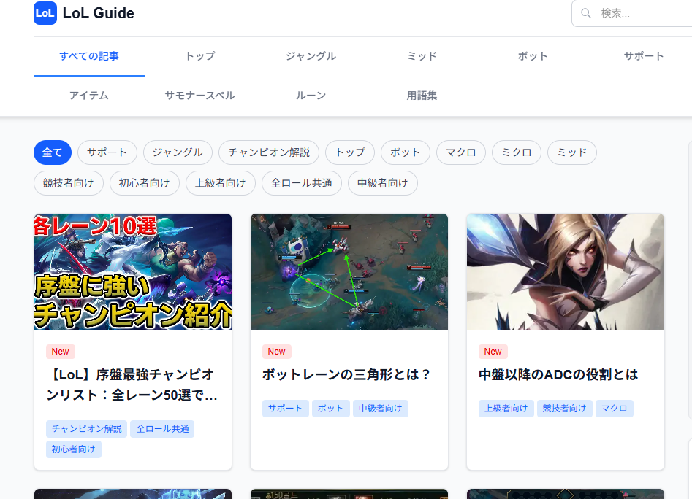Select the すべての記事 tab
This screenshot has height=499, width=692.
[x=89, y=56]
